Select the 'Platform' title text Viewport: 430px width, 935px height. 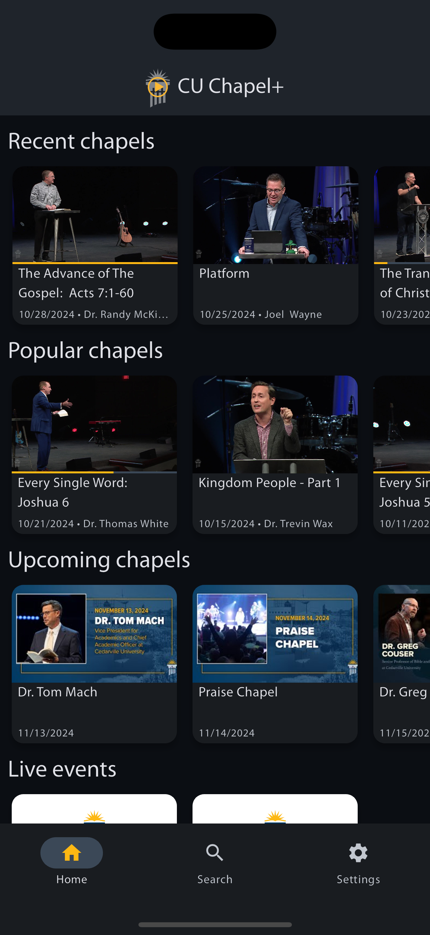[x=224, y=273]
